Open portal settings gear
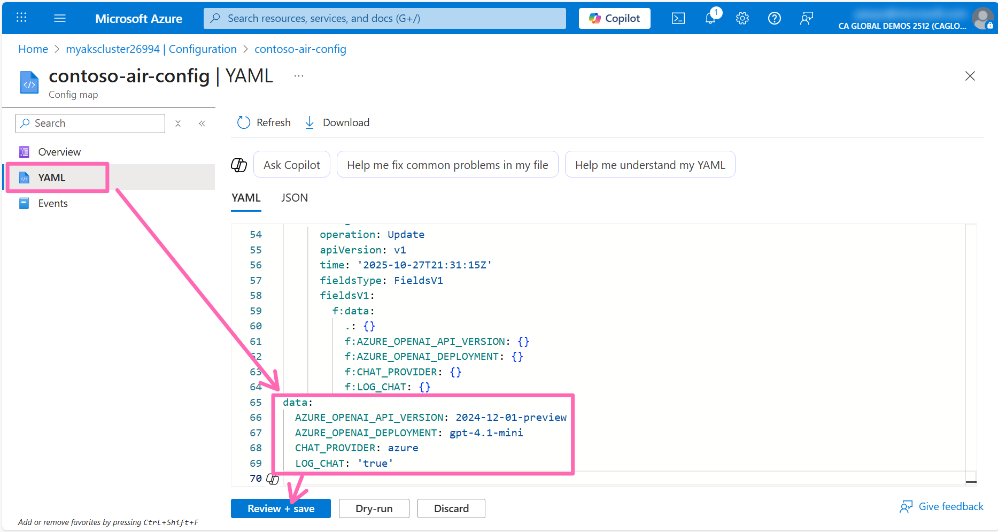 [742, 18]
